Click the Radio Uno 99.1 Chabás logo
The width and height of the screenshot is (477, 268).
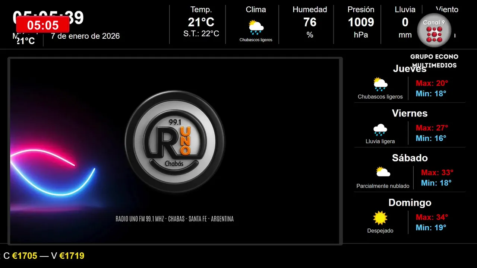(x=175, y=141)
